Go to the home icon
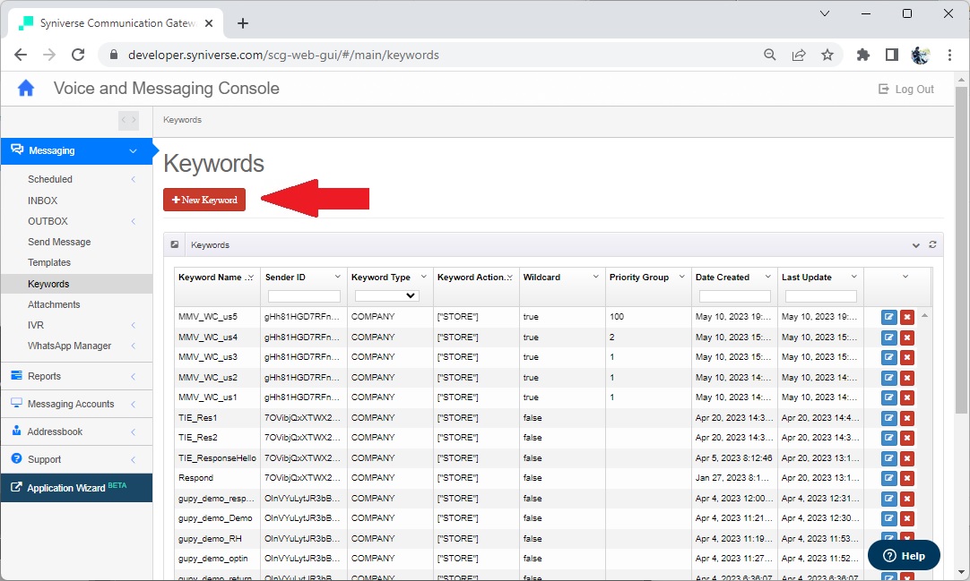The width and height of the screenshot is (970, 581). [x=26, y=89]
